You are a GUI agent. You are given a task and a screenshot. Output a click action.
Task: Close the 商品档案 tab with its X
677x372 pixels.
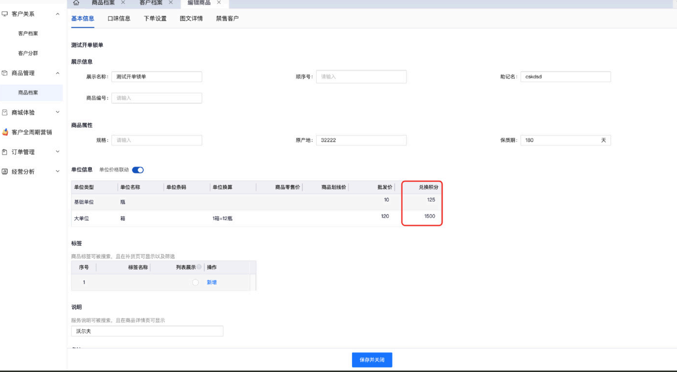tap(123, 3)
